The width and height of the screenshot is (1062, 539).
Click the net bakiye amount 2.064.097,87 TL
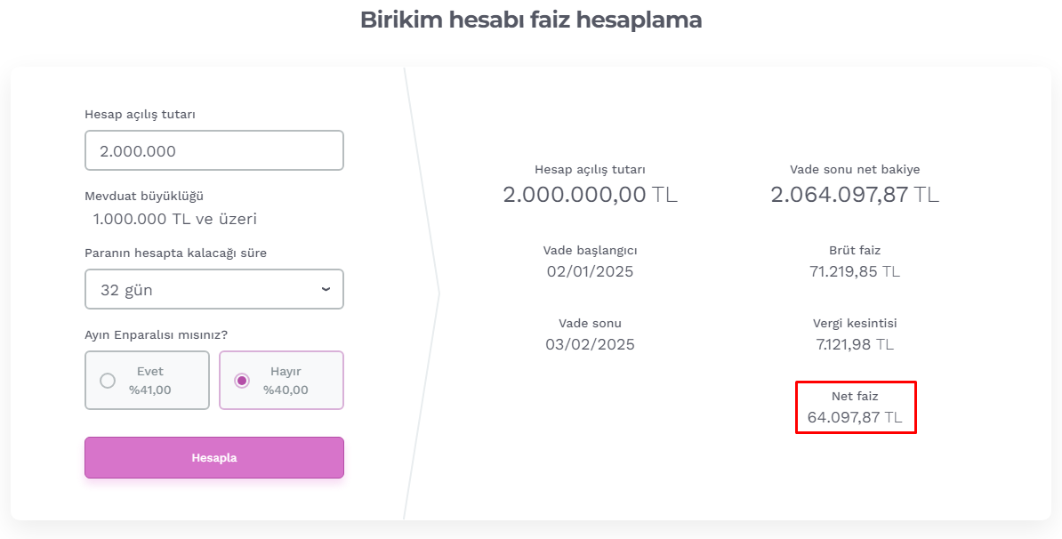(x=855, y=195)
